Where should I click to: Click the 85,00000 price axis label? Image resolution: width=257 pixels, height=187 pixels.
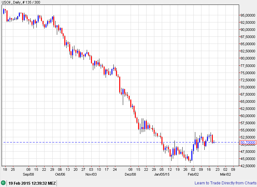(248, 44)
